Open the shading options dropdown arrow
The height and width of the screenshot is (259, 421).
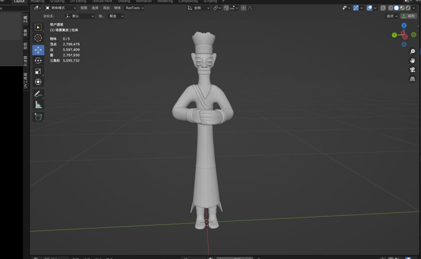414,8
